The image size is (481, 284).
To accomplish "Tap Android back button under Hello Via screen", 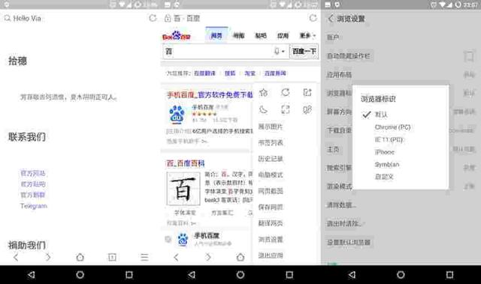I will [x=32, y=275].
